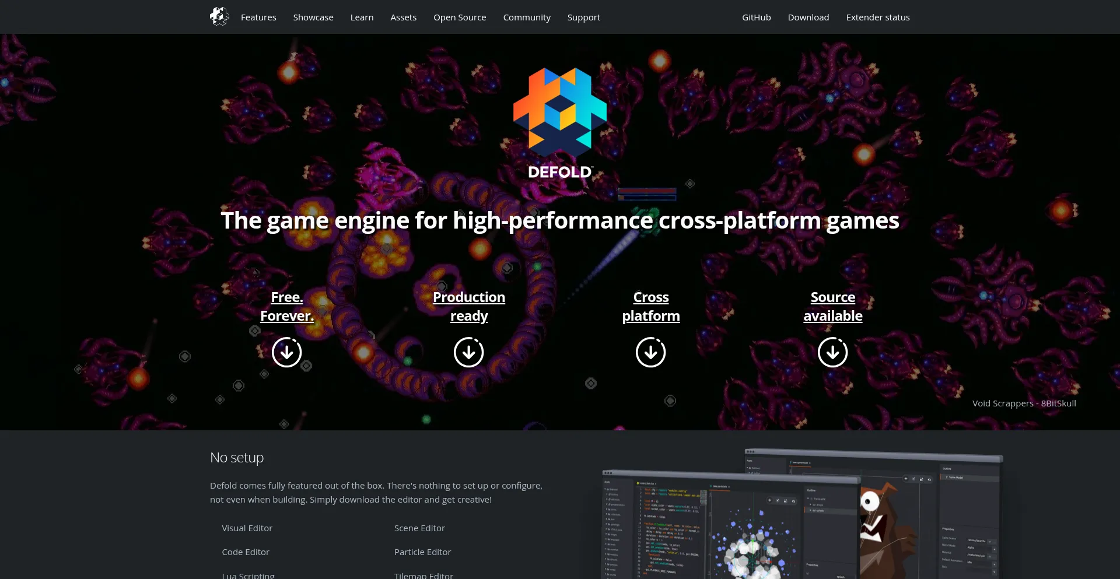Check the Extender status link
Viewport: 1120px width, 579px height.
877,17
